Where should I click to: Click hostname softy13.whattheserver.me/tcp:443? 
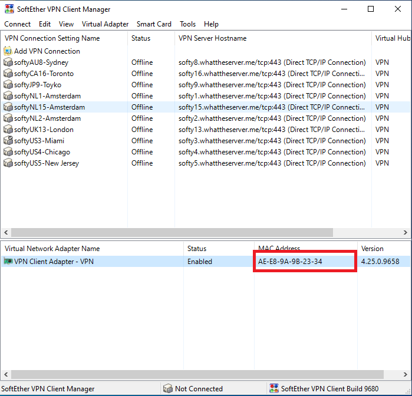point(272,130)
